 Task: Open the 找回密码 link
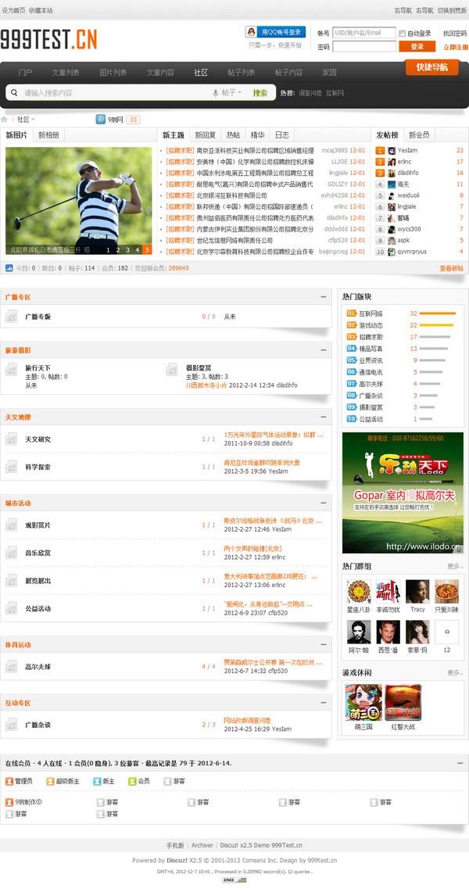click(455, 34)
